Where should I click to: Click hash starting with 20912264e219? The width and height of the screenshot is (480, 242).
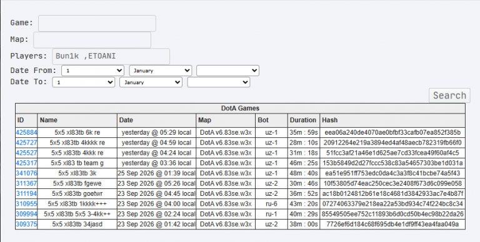(x=392, y=143)
